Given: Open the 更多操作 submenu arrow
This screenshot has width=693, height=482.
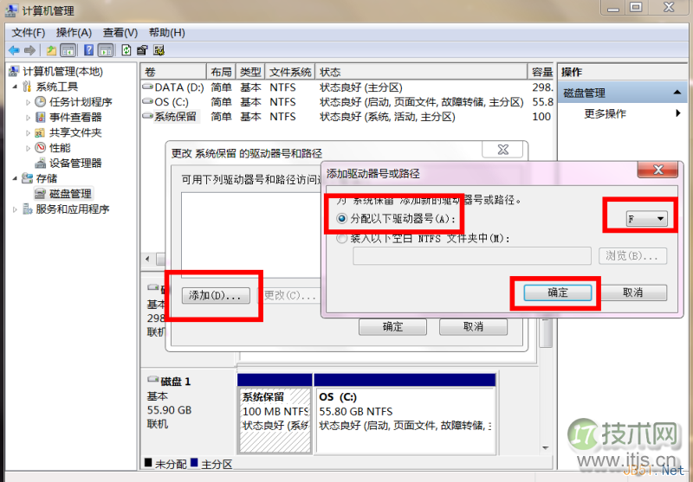Looking at the screenshot, I should tap(678, 113).
